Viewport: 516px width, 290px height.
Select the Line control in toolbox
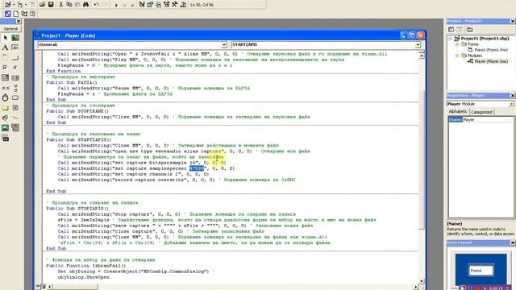[15, 118]
